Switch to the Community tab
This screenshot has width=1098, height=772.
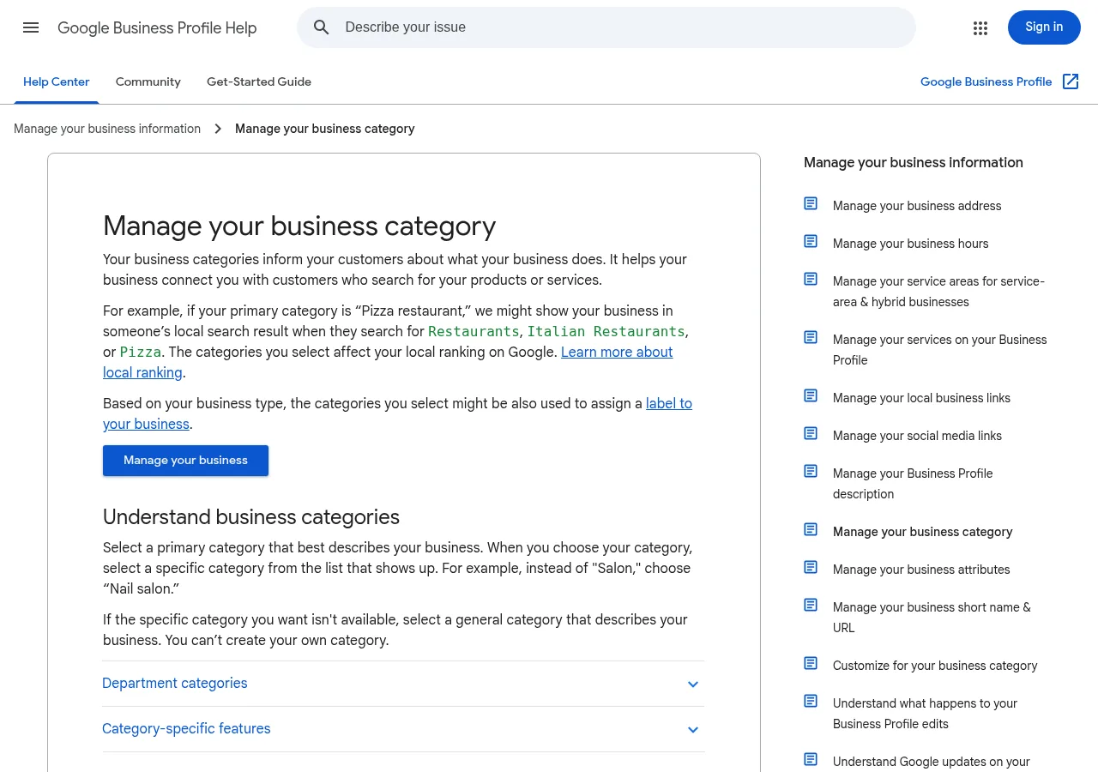[148, 82]
